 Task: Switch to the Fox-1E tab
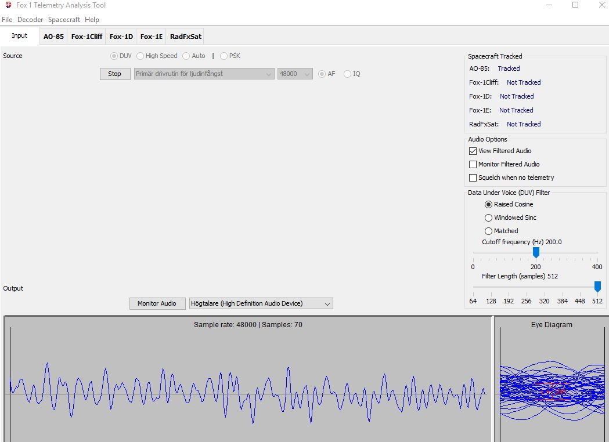pos(151,36)
